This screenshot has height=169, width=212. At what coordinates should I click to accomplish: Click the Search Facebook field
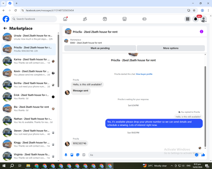pos(34,19)
